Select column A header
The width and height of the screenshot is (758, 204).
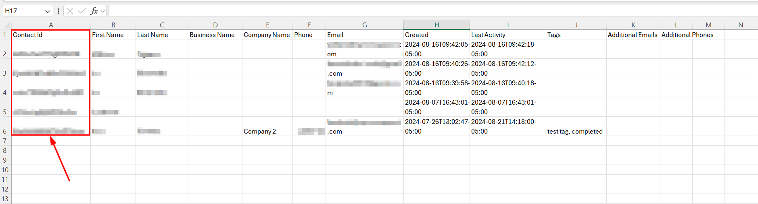click(51, 25)
